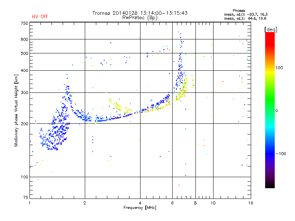Click the x-axis label '1'
Screen dimensions: 295x221
pyautogui.click(x=29, y=203)
